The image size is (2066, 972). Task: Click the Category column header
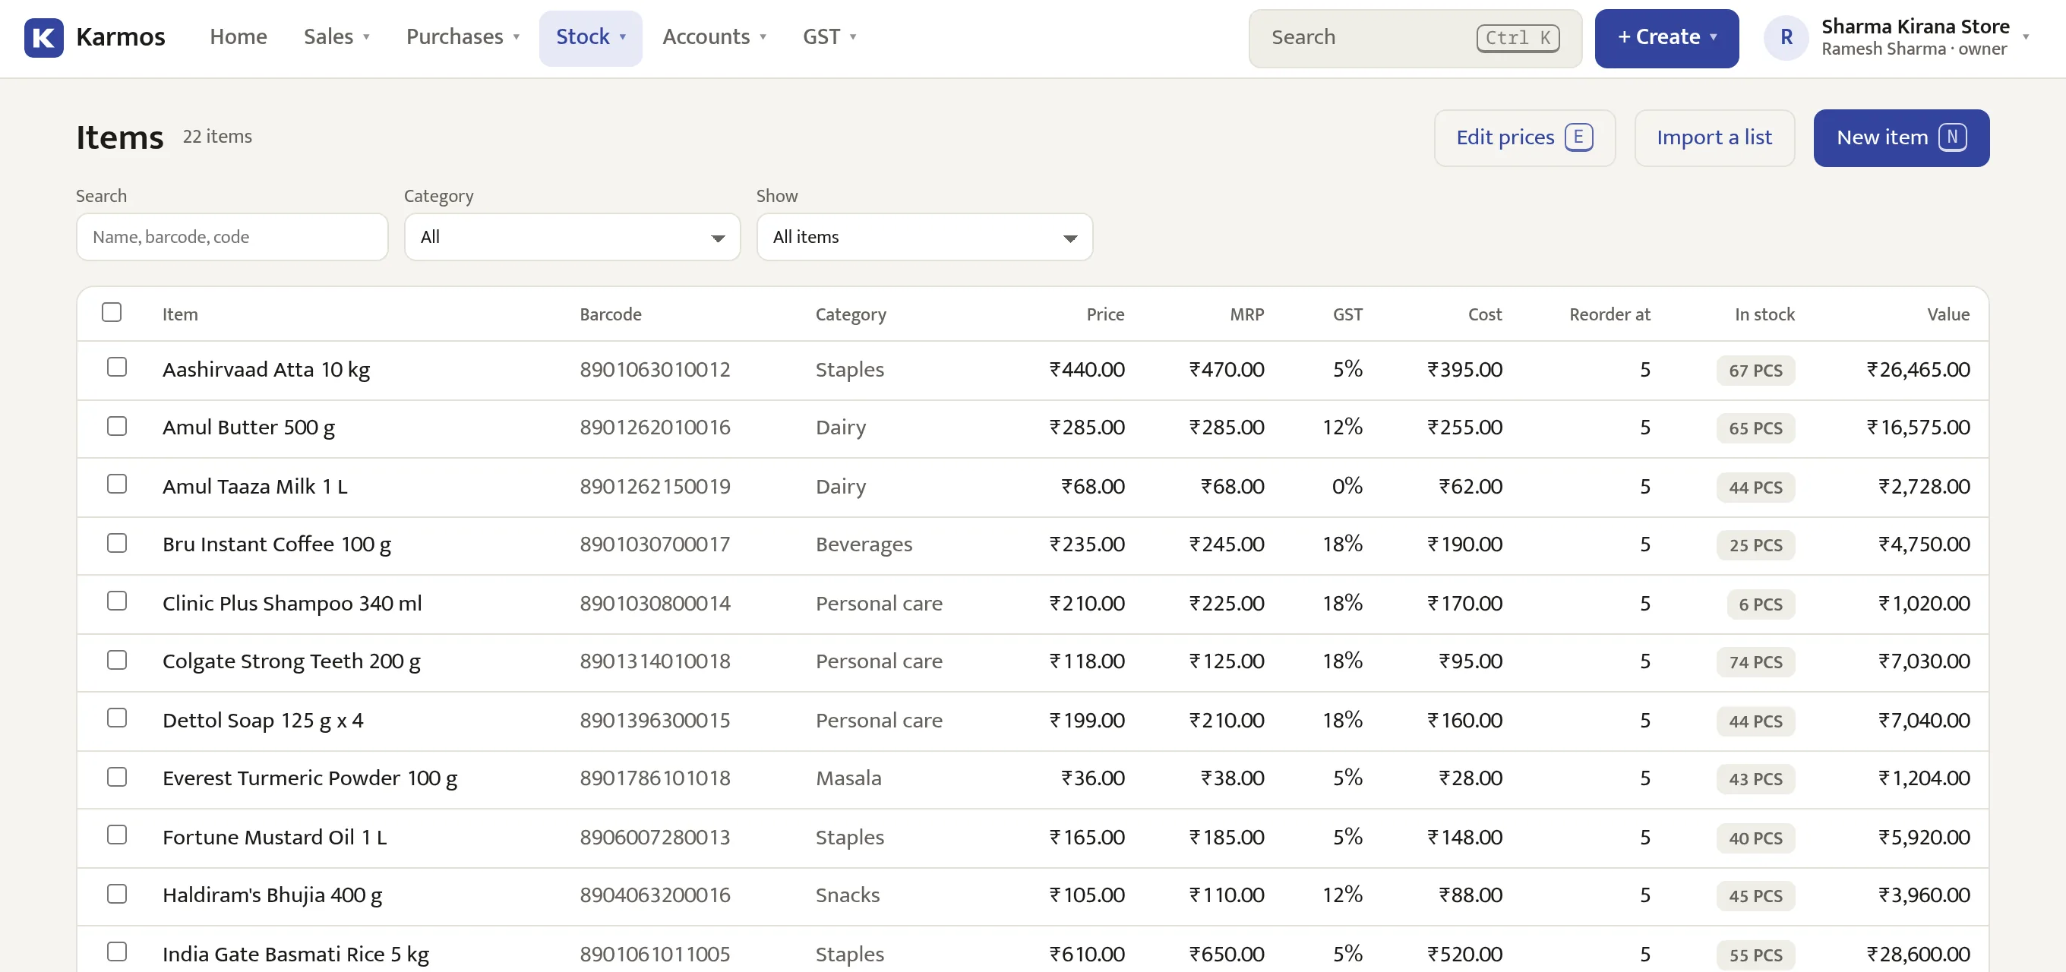(850, 314)
